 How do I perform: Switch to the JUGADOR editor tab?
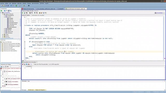click(60, 9)
